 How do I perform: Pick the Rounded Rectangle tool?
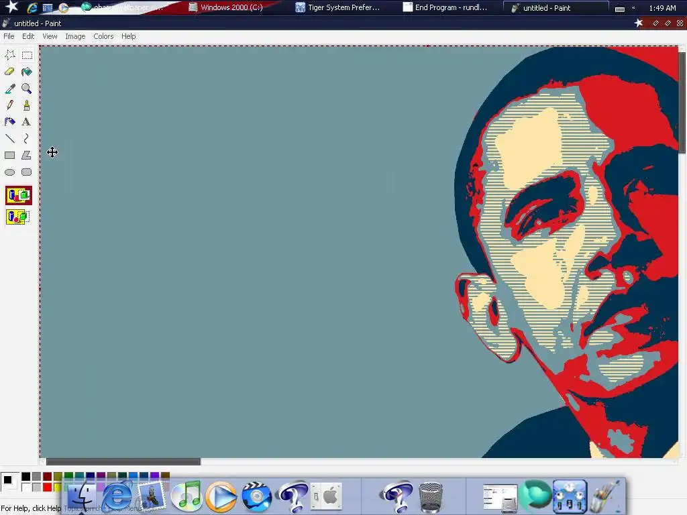tap(27, 172)
